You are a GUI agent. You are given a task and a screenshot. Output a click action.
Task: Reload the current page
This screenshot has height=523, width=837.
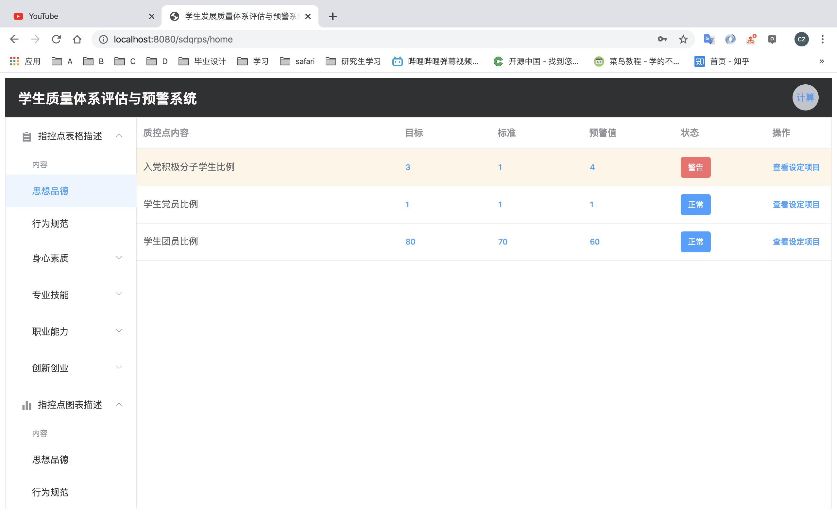pyautogui.click(x=56, y=39)
